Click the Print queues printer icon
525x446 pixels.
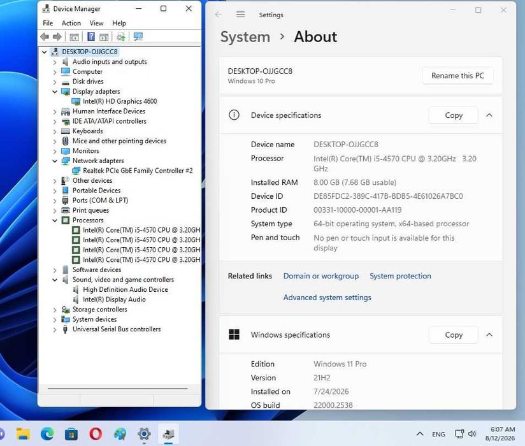(x=65, y=210)
